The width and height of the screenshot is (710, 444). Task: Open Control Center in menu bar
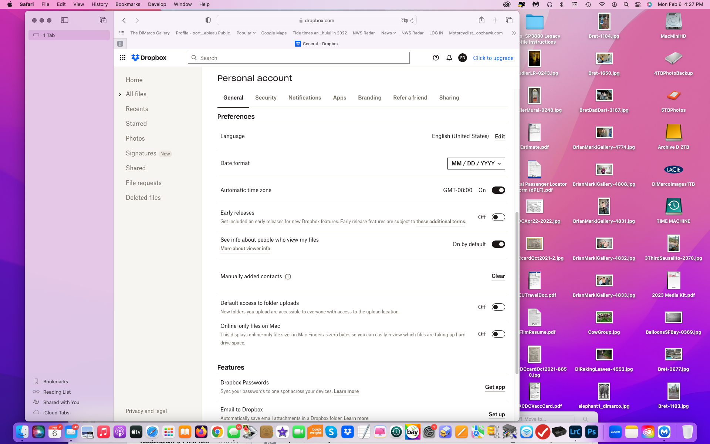tap(638, 4)
